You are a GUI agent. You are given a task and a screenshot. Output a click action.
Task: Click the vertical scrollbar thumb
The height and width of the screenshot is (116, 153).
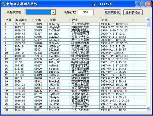click(x=148, y=24)
